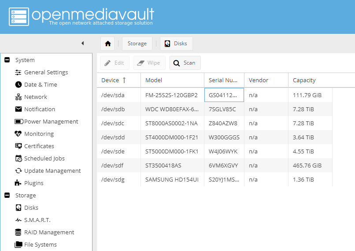
Task: Click the Scan button
Action: tap(185, 63)
